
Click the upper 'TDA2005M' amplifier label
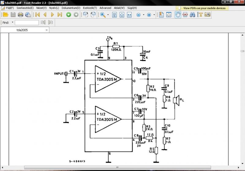107,80
